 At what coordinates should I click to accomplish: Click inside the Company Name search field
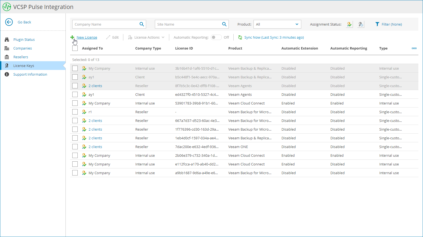(105, 24)
